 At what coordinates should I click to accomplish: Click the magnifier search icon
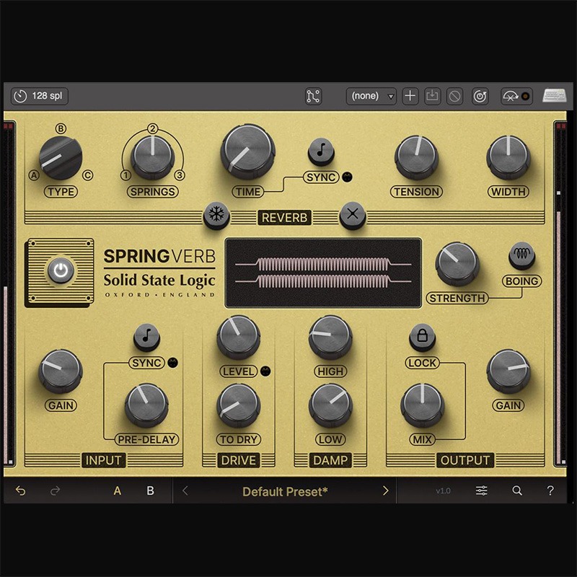point(517,490)
